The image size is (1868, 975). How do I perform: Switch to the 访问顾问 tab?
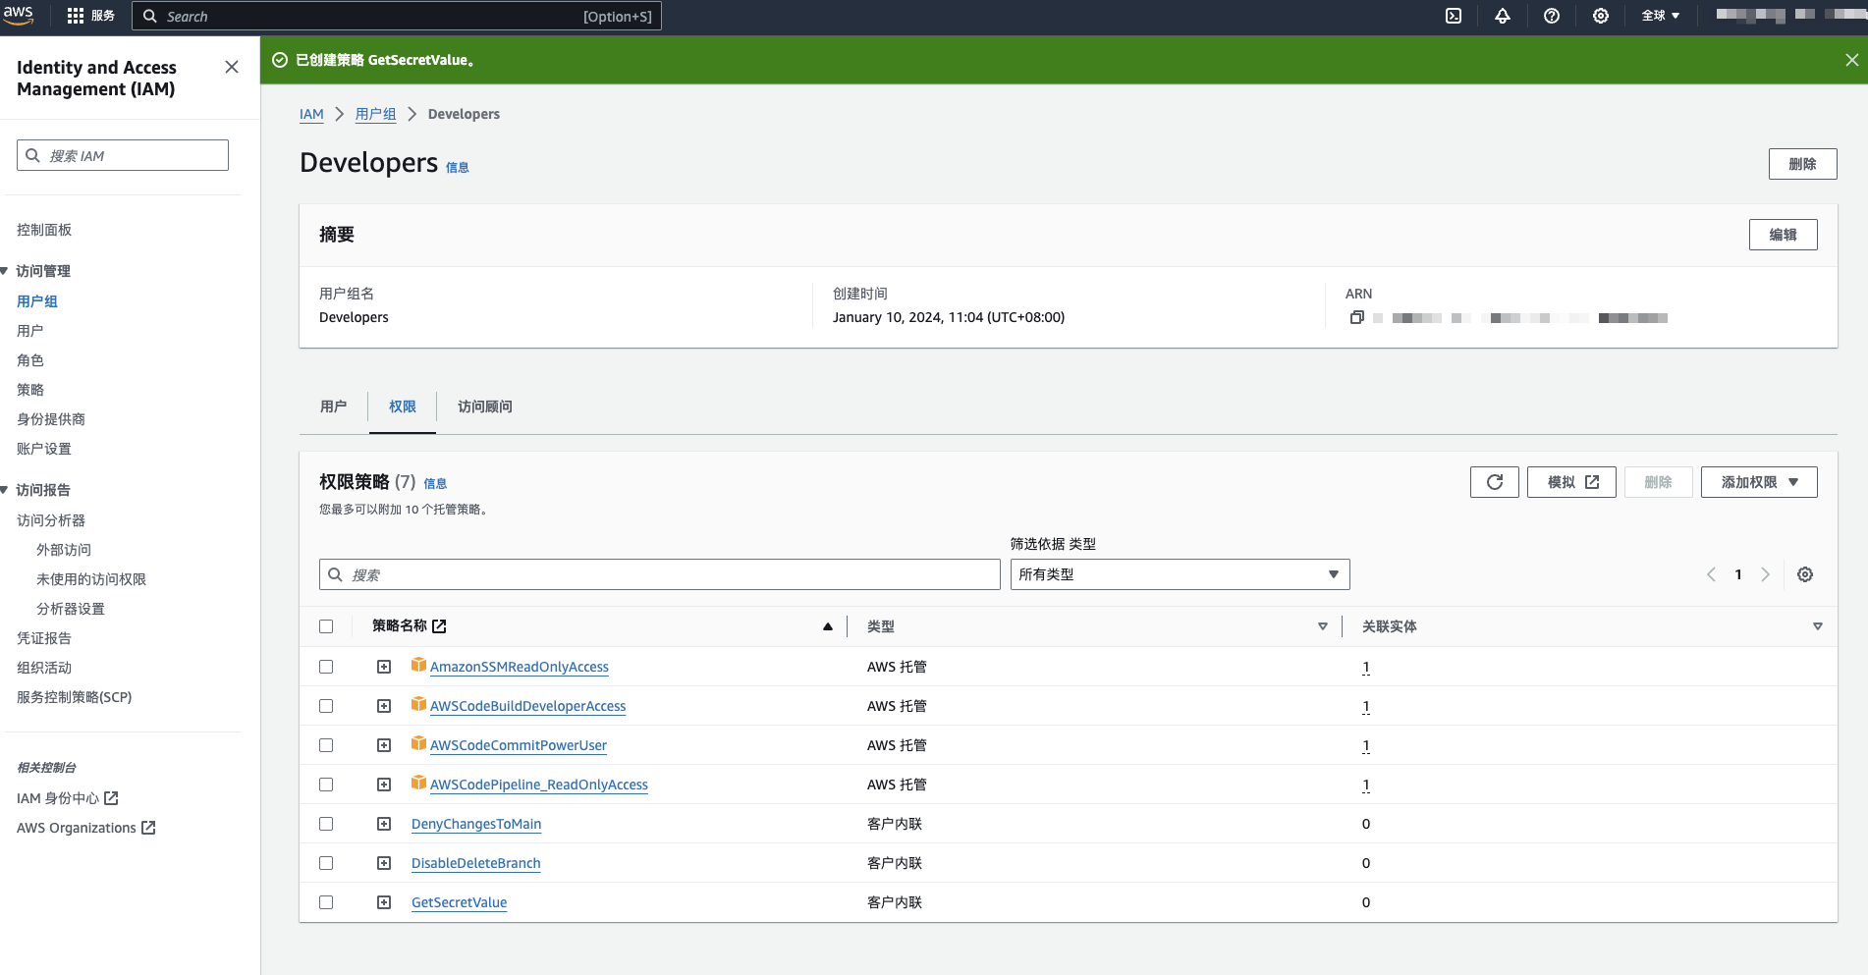click(485, 406)
